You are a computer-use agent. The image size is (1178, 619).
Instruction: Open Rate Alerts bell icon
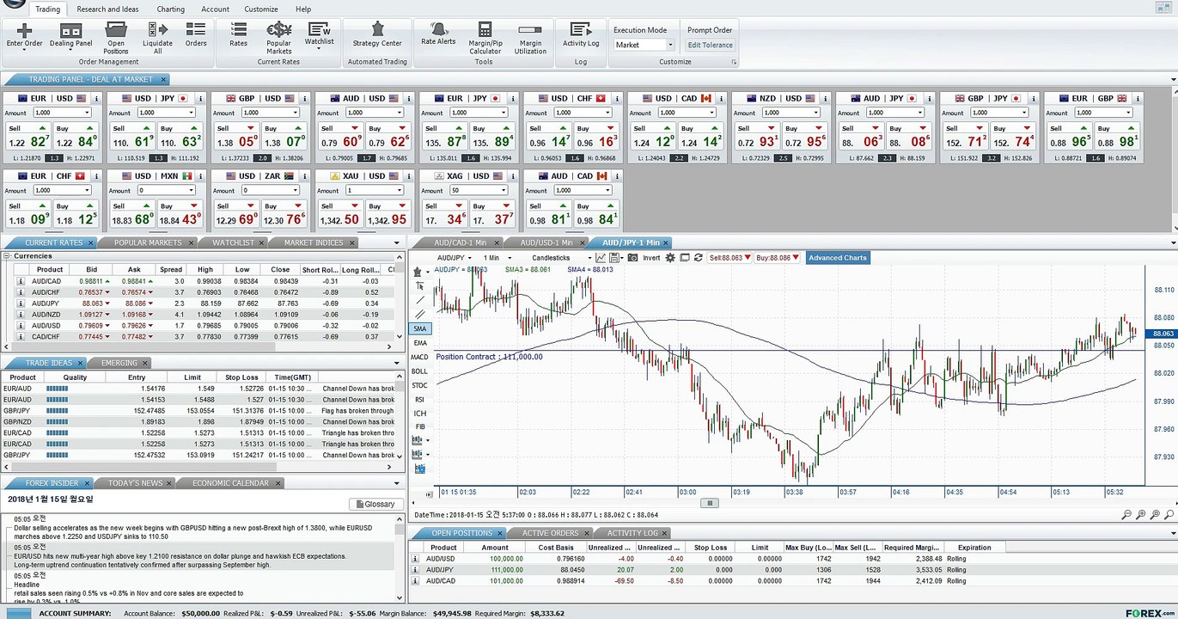[x=438, y=34]
